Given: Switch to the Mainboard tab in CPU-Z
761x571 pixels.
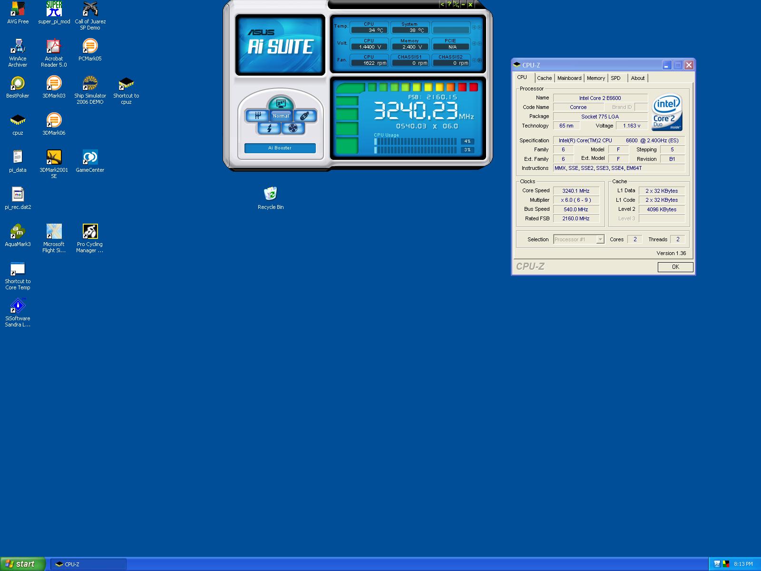Looking at the screenshot, I should [569, 78].
